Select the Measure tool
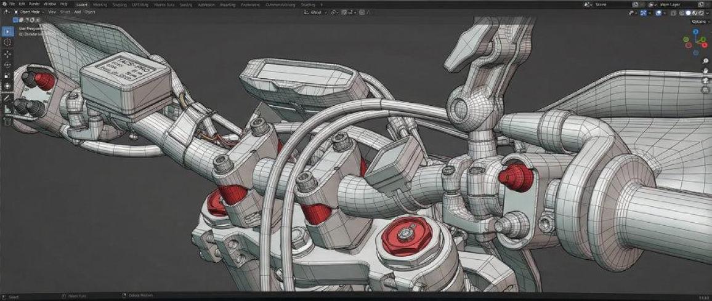 [7, 109]
